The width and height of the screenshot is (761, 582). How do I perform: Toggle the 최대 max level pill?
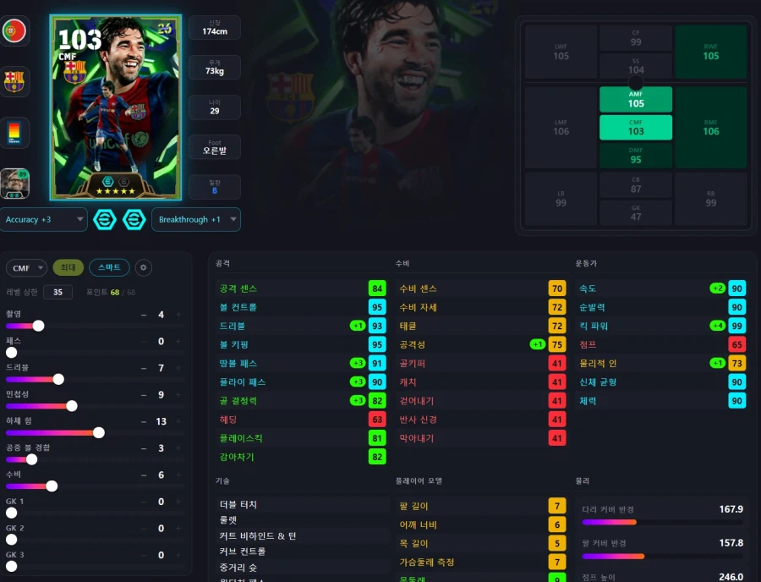68,267
